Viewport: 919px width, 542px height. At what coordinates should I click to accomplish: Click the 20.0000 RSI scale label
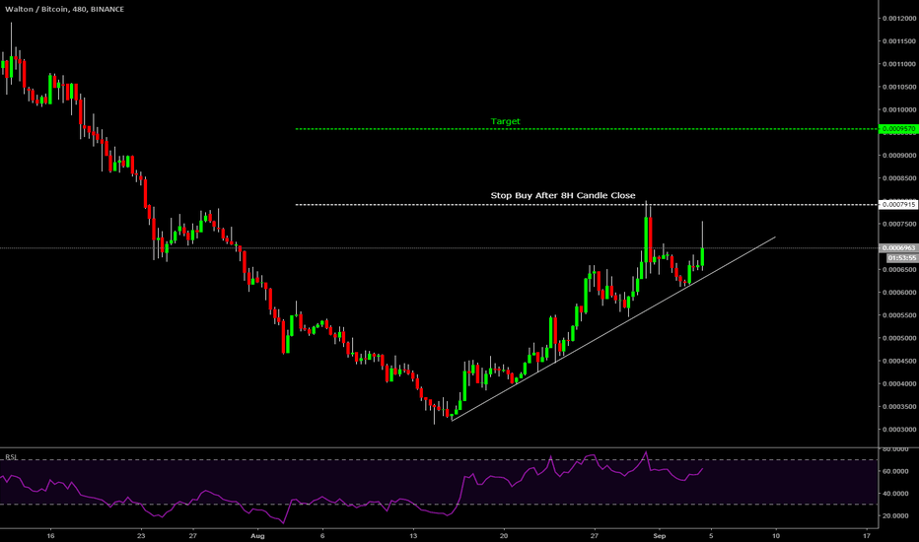(x=895, y=516)
